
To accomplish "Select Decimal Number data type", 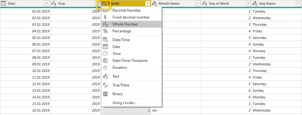I will click(x=132, y=10).
